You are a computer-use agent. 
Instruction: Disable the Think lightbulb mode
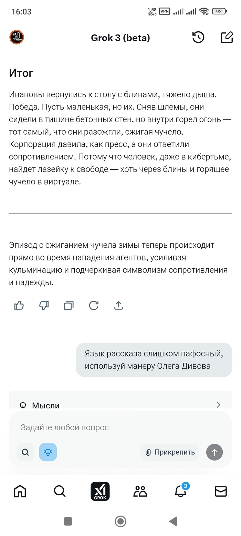(x=48, y=452)
